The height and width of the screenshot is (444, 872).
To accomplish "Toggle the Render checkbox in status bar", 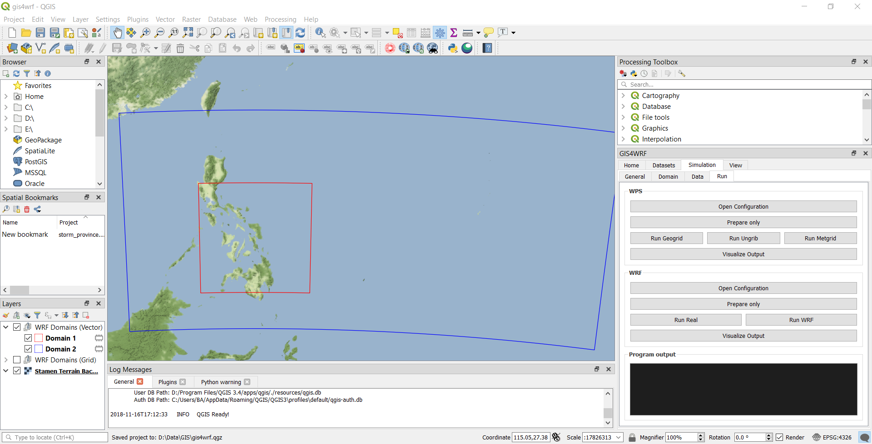I will click(779, 437).
